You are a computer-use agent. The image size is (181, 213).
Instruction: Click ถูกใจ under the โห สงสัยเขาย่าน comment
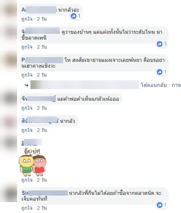tap(27, 75)
